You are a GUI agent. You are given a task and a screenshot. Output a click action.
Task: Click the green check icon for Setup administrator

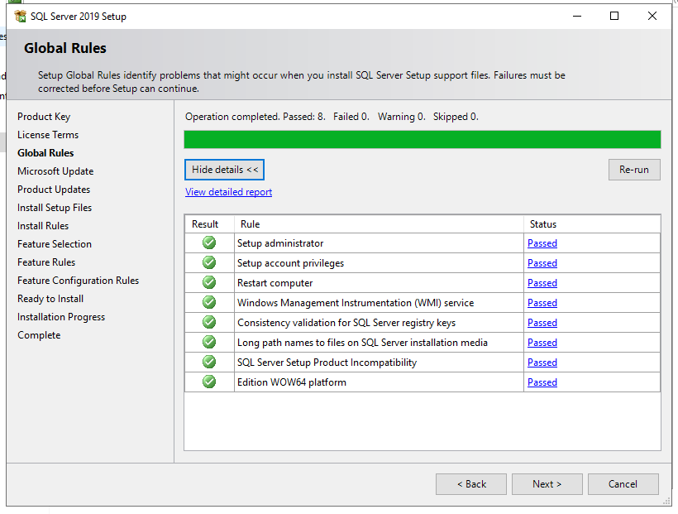coord(209,243)
